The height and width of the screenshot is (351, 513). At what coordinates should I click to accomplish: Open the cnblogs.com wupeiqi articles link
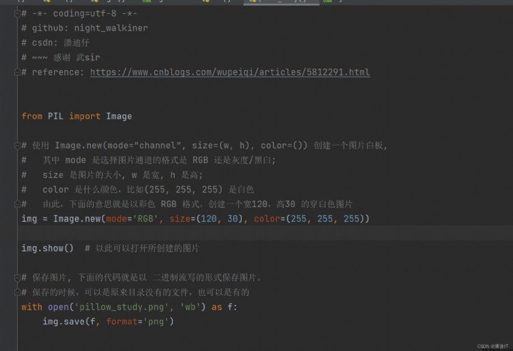click(230, 72)
